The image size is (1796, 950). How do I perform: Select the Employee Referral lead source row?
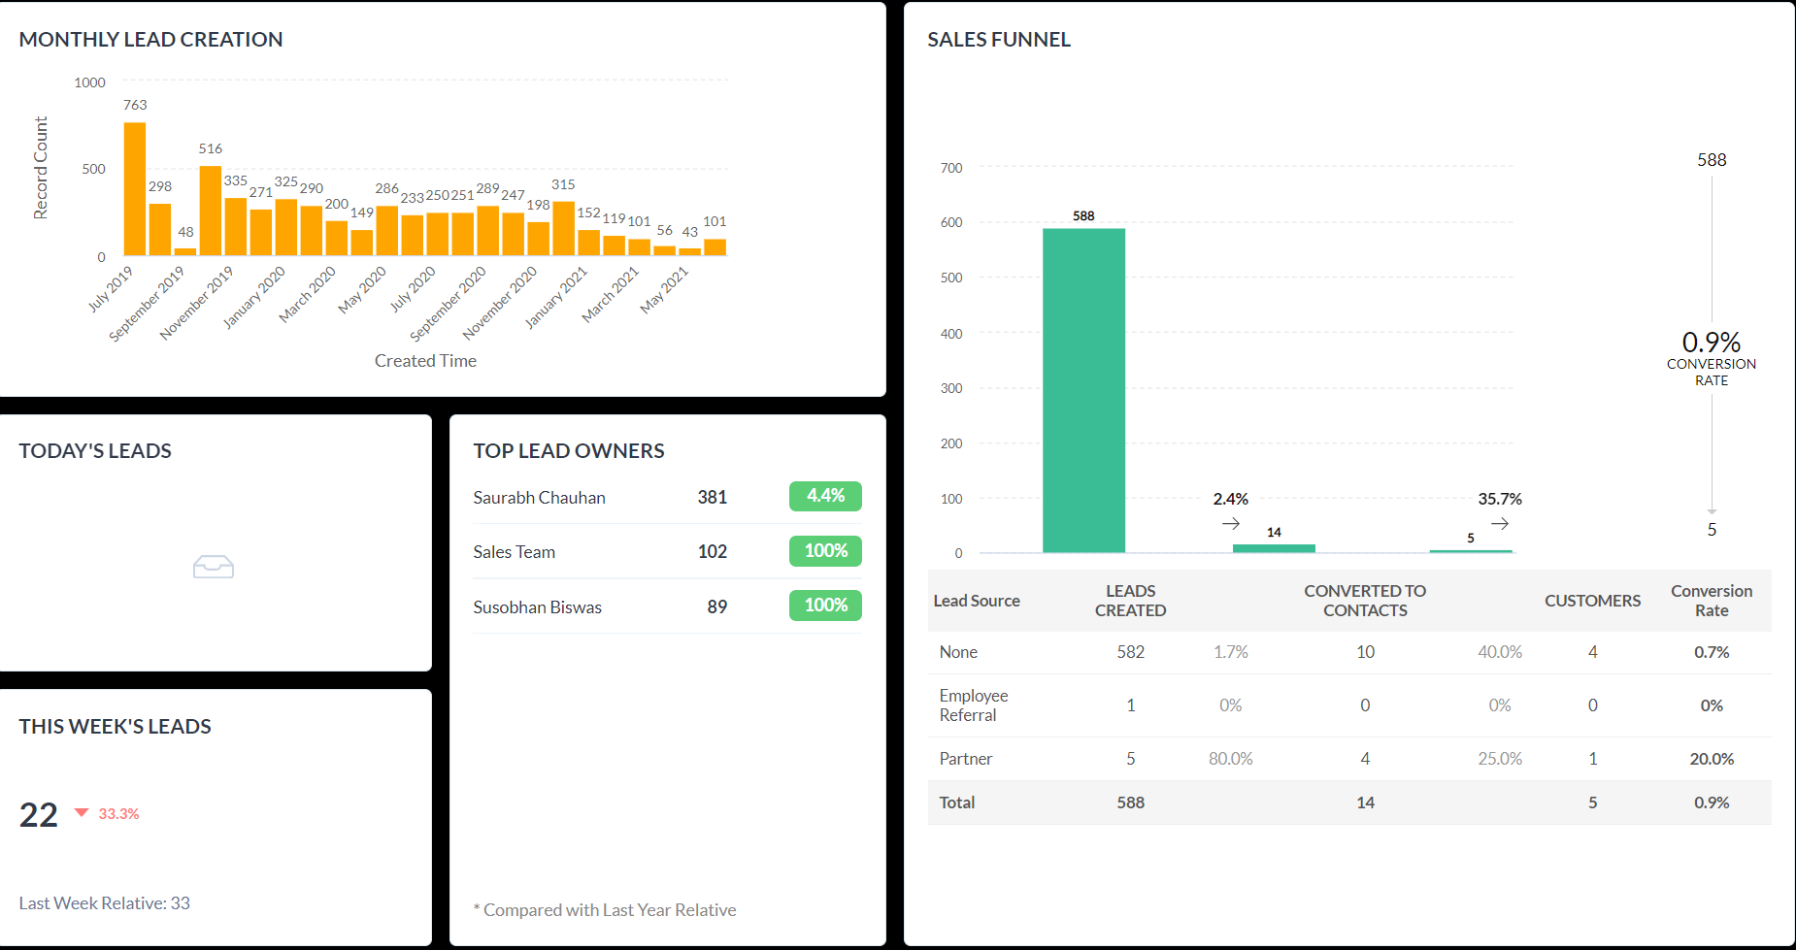[x=973, y=705]
